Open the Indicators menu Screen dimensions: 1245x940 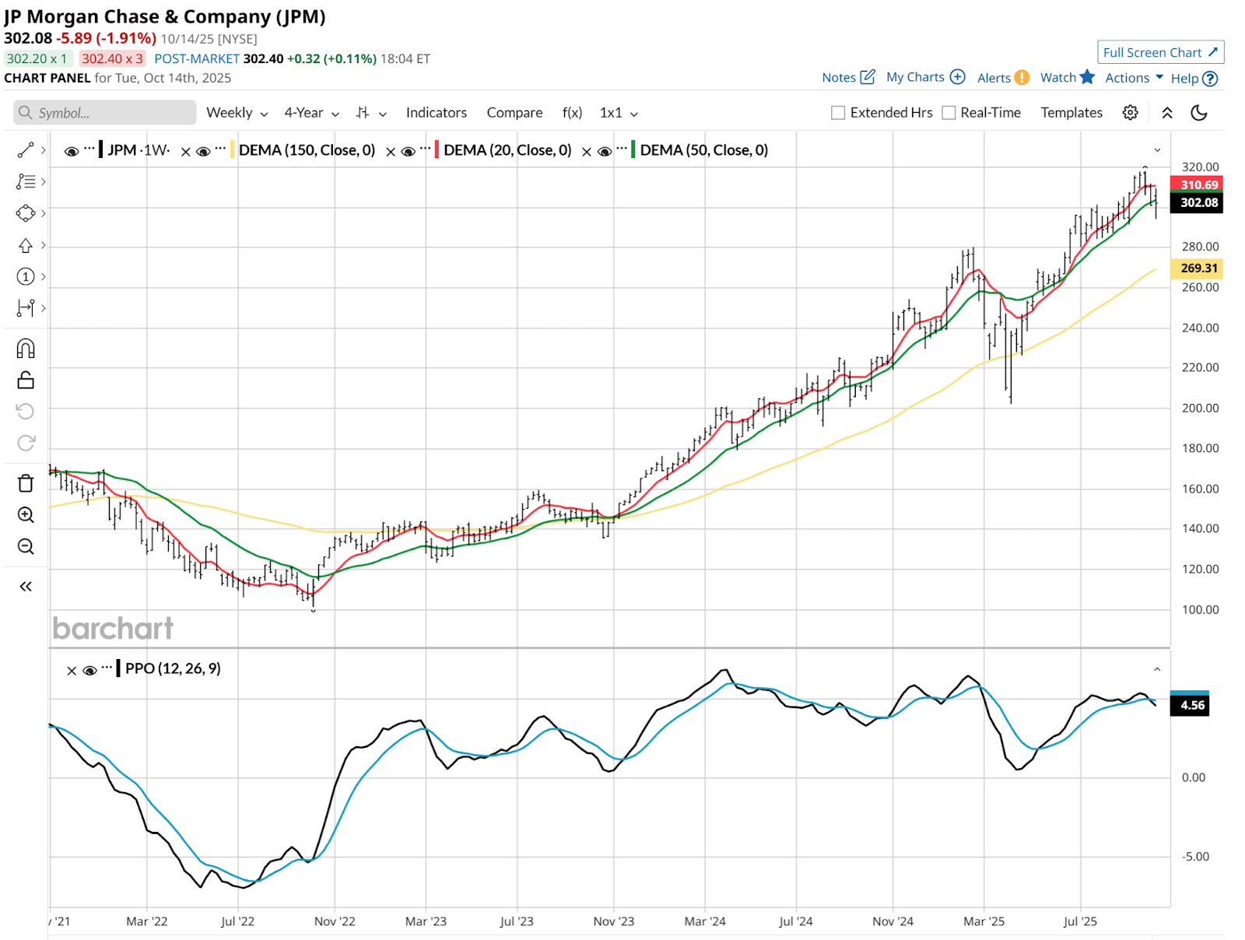click(x=436, y=113)
